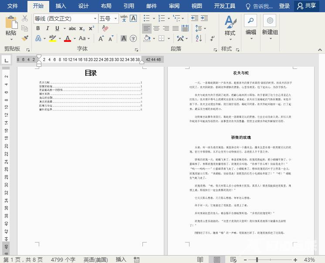
Task: Toggle Italic formatting
Action: click(47, 28)
